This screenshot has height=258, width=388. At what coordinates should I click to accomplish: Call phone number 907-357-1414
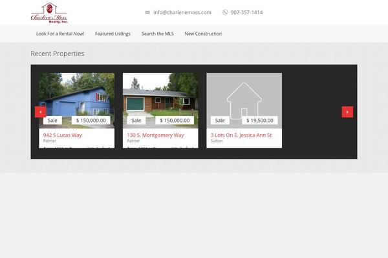[247, 12]
